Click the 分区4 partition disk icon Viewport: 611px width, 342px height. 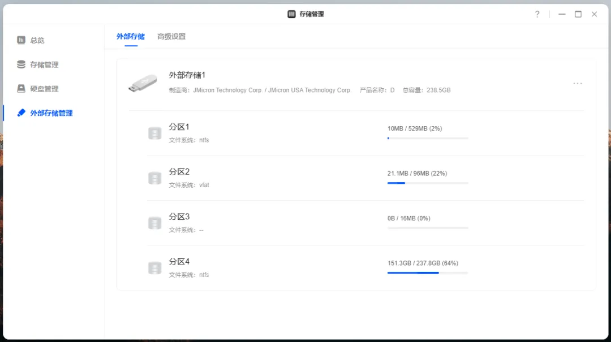[154, 267]
